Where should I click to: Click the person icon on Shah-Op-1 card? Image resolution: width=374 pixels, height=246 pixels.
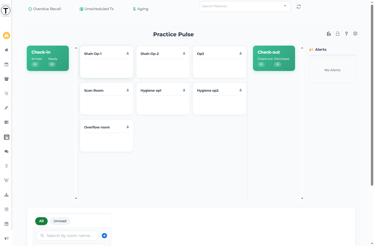point(128,53)
